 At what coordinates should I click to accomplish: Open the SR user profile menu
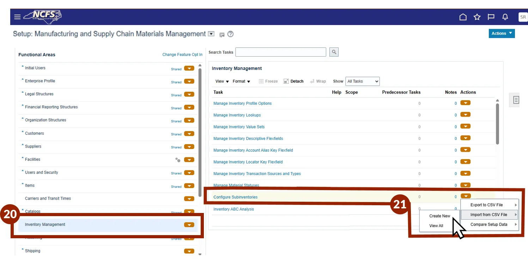tap(523, 17)
